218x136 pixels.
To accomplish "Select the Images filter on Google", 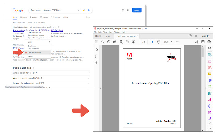I will coord(44,17).
